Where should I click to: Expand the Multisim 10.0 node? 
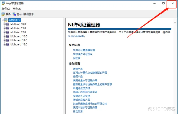point(4,24)
